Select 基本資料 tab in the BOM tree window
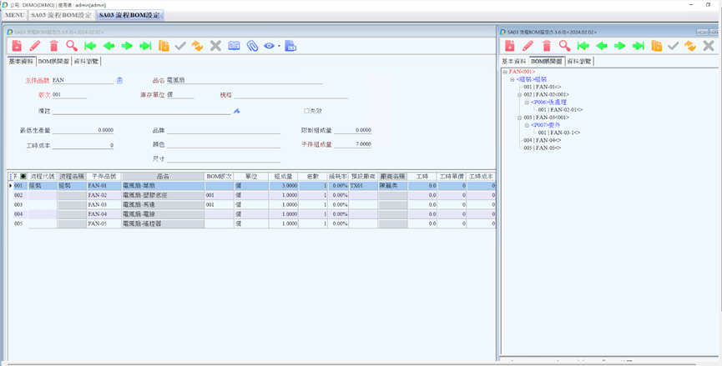Viewport: 722px width, 366px height. (514, 61)
